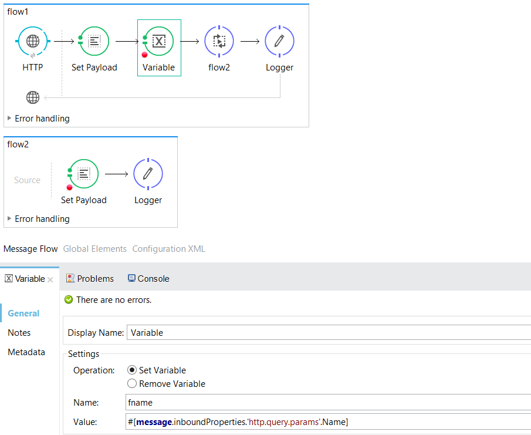
Task: Select the Logger component in flow1
Action: click(279, 41)
